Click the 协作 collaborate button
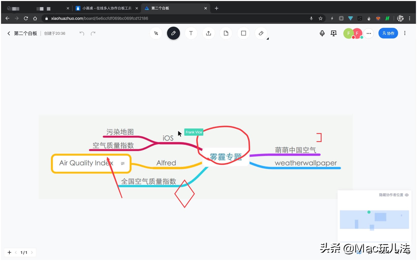417x261 pixels. pos(388,33)
